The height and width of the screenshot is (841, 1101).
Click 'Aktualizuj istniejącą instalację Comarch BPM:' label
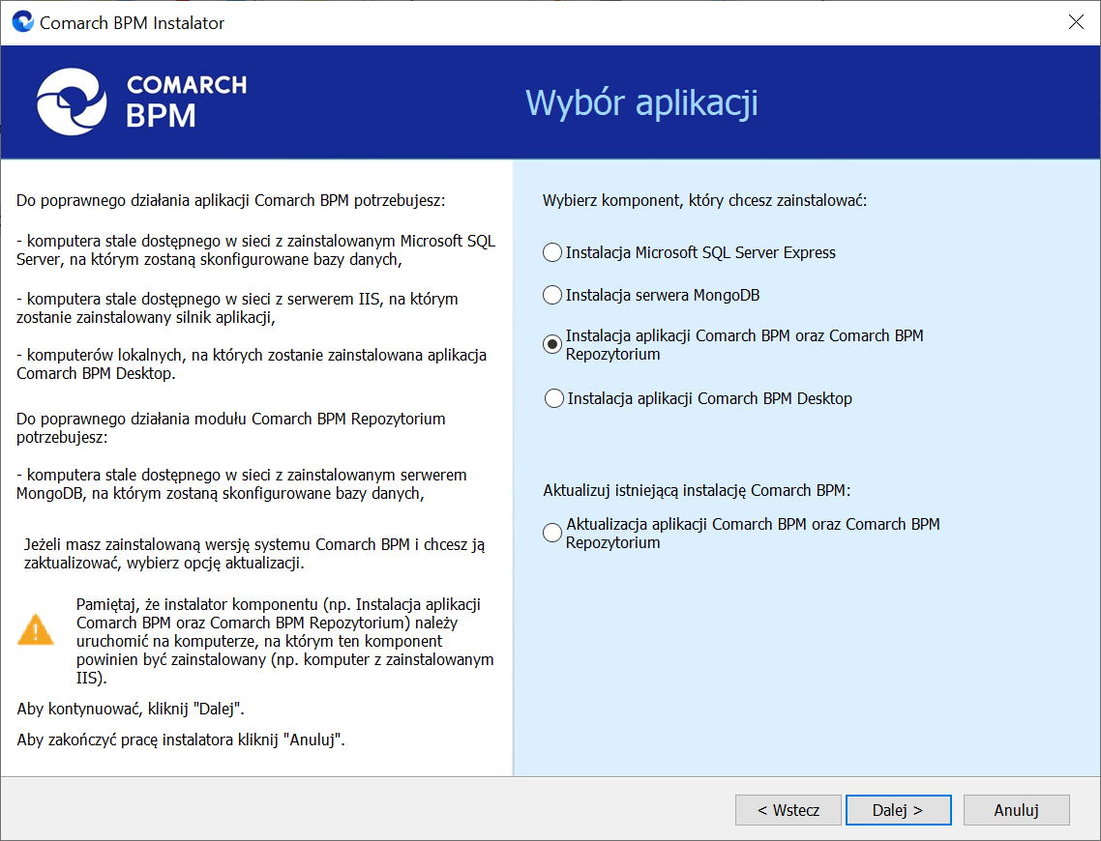coord(697,490)
